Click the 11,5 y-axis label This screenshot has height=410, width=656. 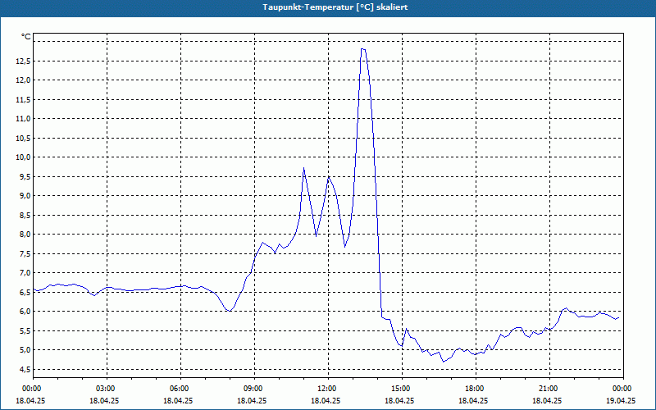(23, 99)
